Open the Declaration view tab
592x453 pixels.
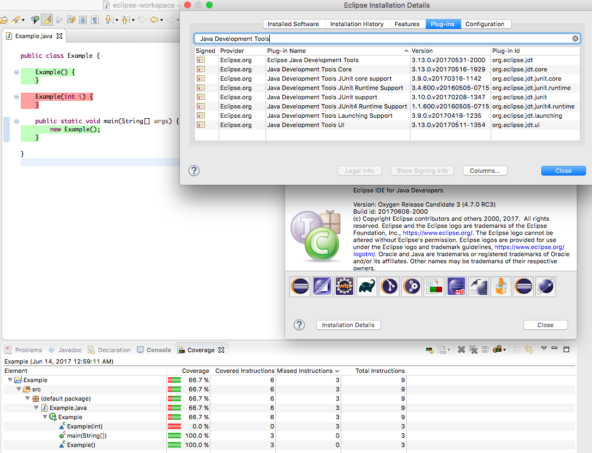click(110, 350)
